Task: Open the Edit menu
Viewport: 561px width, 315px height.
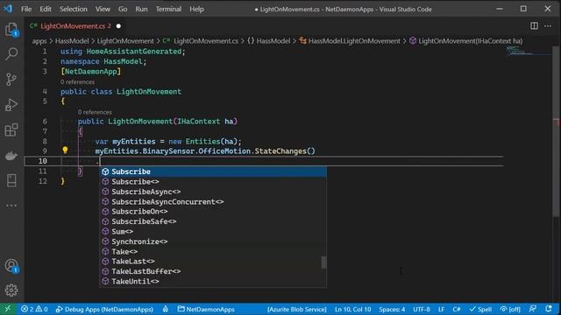Action: 46,9
